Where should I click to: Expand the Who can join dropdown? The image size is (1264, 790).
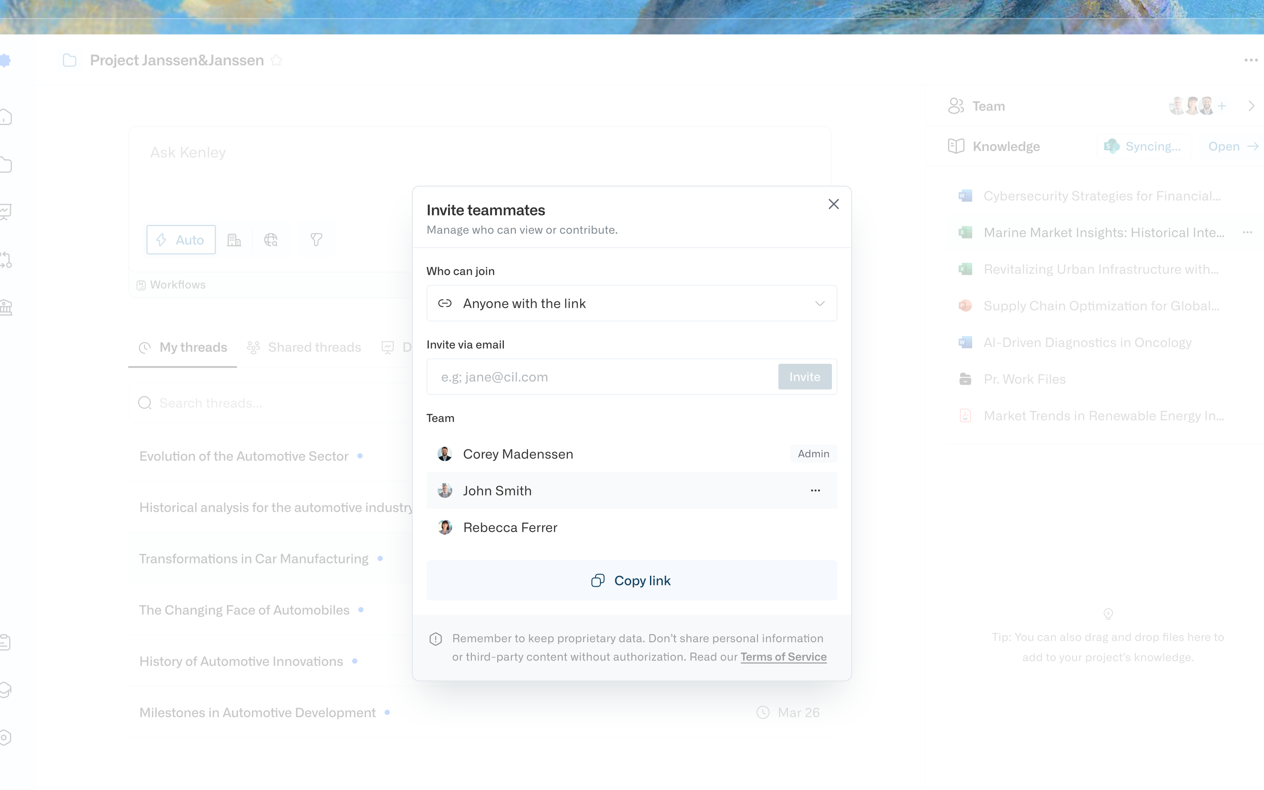632,304
